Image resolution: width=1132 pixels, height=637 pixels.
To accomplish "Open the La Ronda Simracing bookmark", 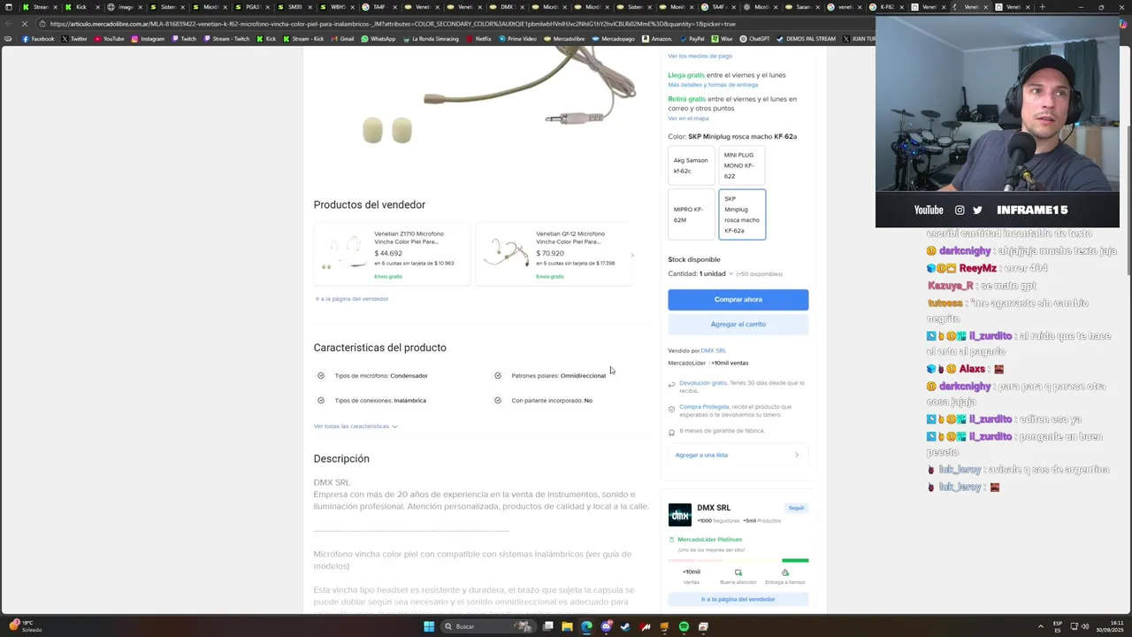I will (x=431, y=39).
